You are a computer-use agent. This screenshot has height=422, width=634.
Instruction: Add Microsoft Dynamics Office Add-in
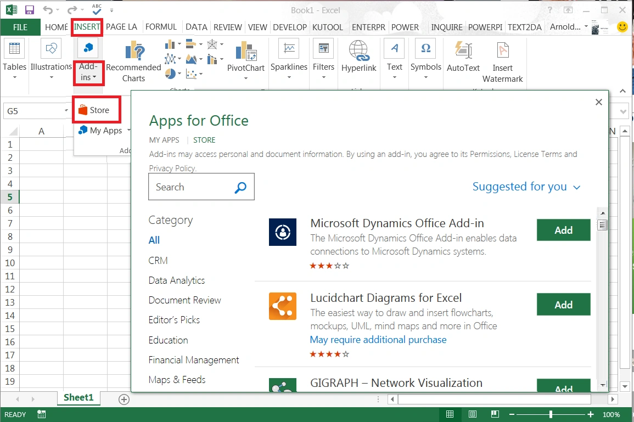(x=563, y=230)
